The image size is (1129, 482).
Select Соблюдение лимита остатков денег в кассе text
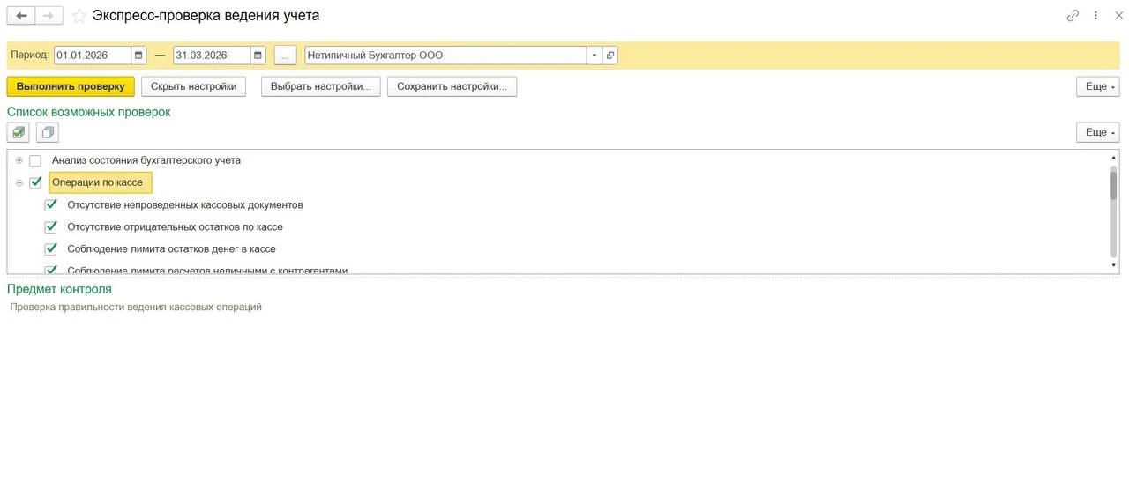tap(172, 248)
